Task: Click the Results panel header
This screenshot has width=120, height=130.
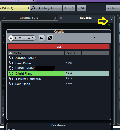Action: click(x=59, y=32)
